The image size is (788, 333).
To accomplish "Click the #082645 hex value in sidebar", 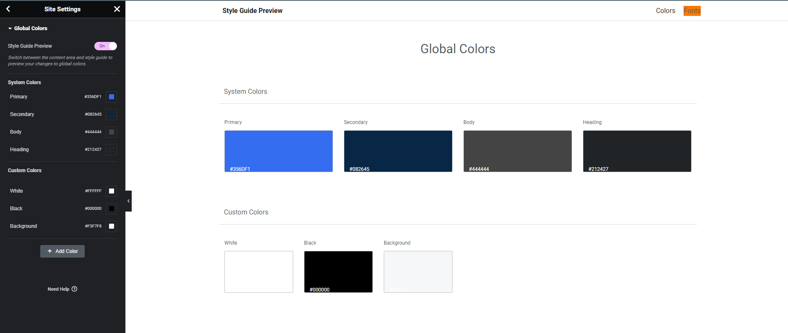I will [93, 114].
